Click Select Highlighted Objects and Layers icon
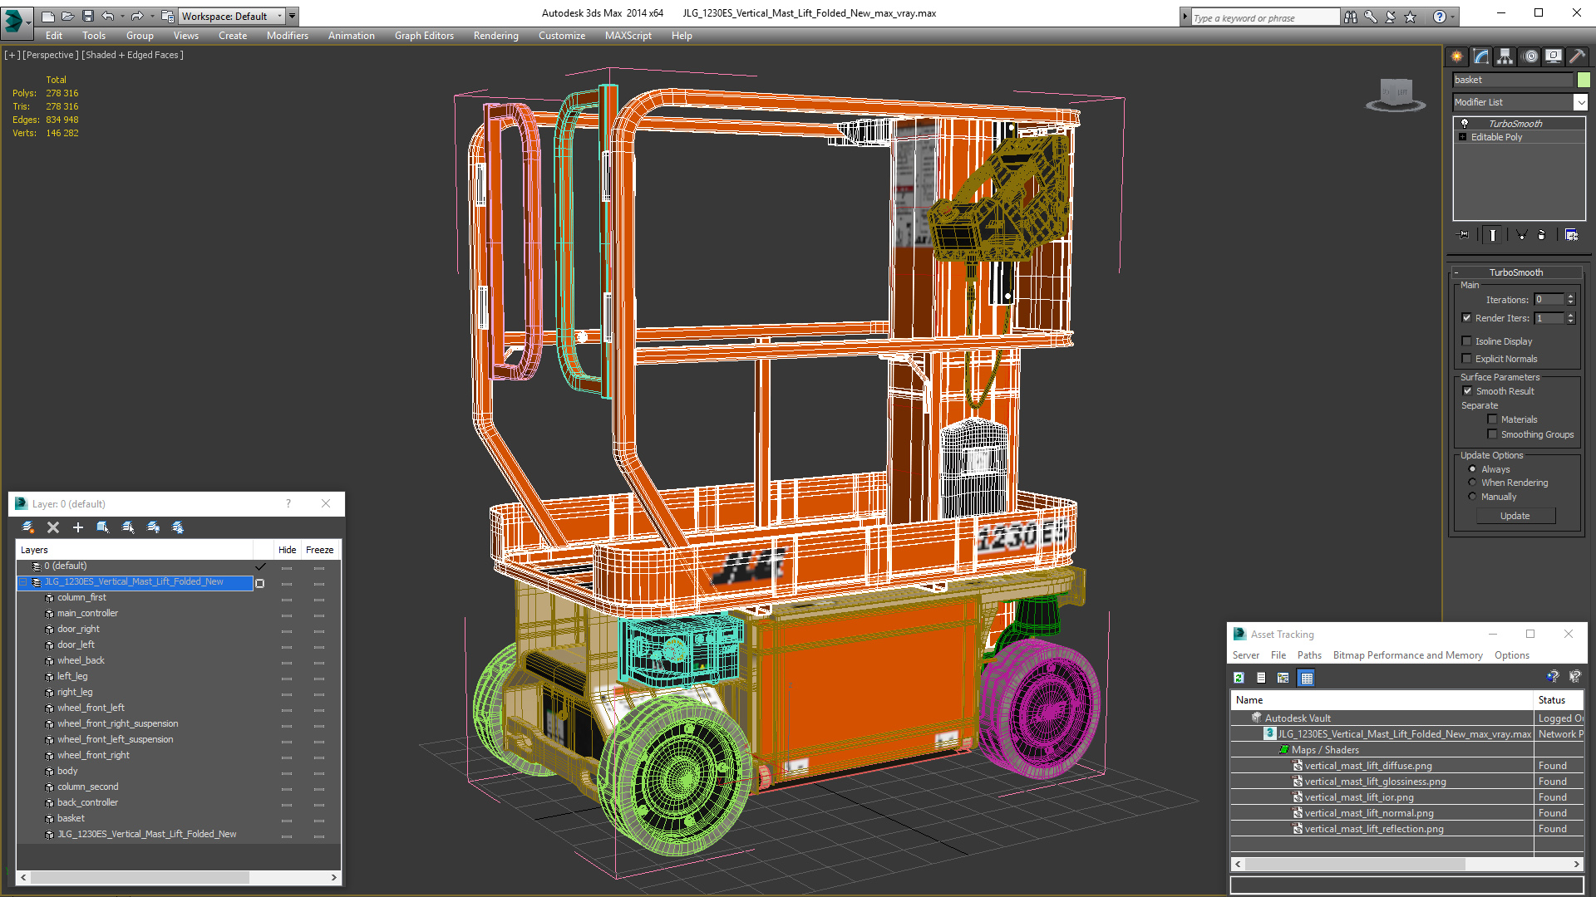The height and width of the screenshot is (897, 1596). (103, 527)
